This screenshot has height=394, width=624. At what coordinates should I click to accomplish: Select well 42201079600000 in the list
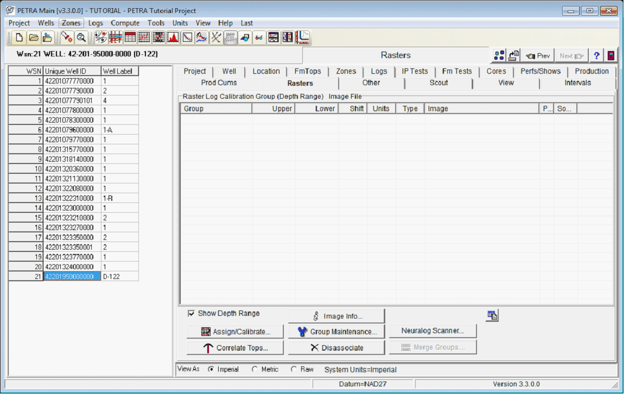pos(69,130)
